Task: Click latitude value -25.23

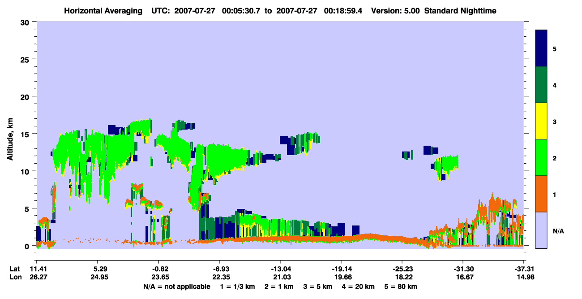Action: click(x=403, y=269)
